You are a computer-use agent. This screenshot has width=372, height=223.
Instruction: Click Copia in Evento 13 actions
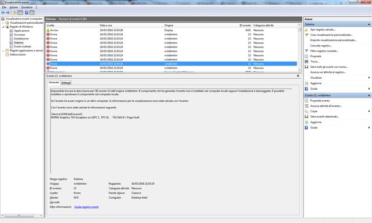(x=314, y=111)
